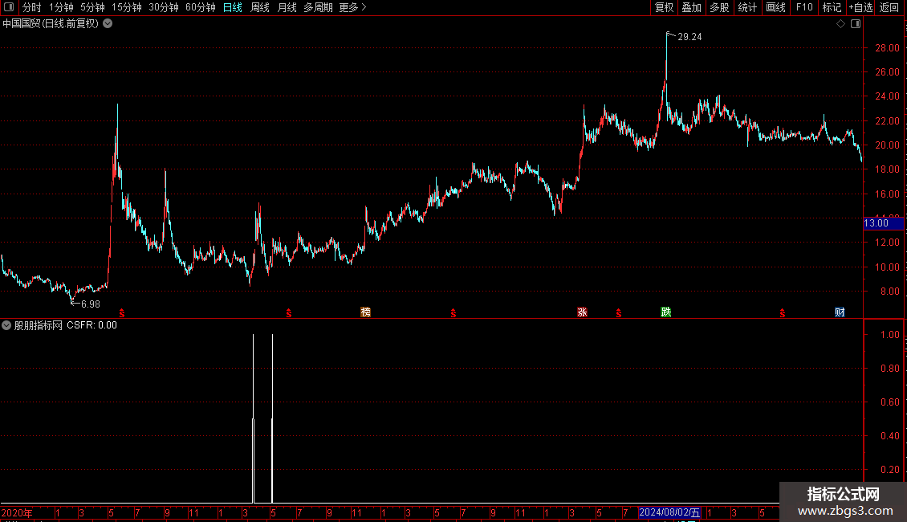The width and height of the screenshot is (907, 522).
Task: Click the diamond icon above the chart
Action: pos(840,24)
